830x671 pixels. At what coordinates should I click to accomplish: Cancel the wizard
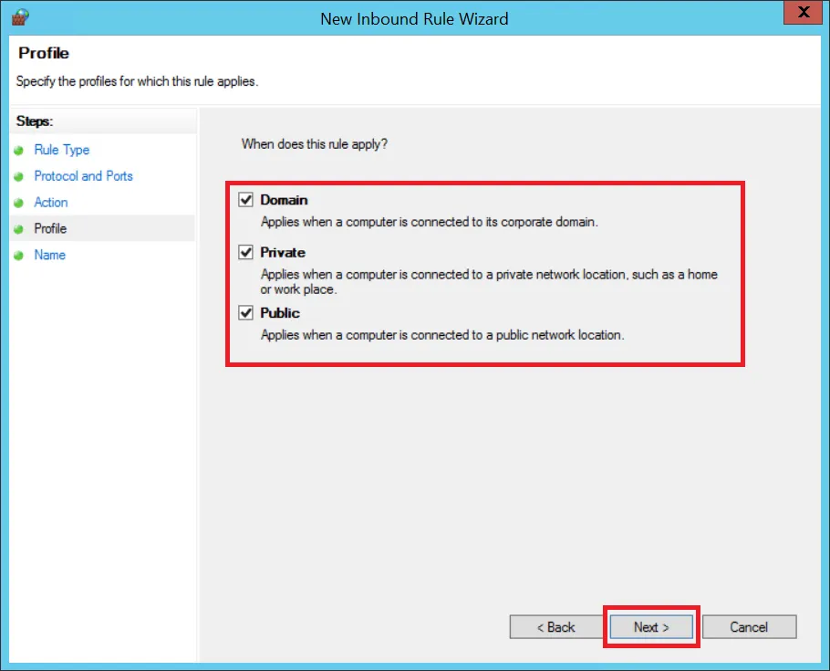coord(749,627)
